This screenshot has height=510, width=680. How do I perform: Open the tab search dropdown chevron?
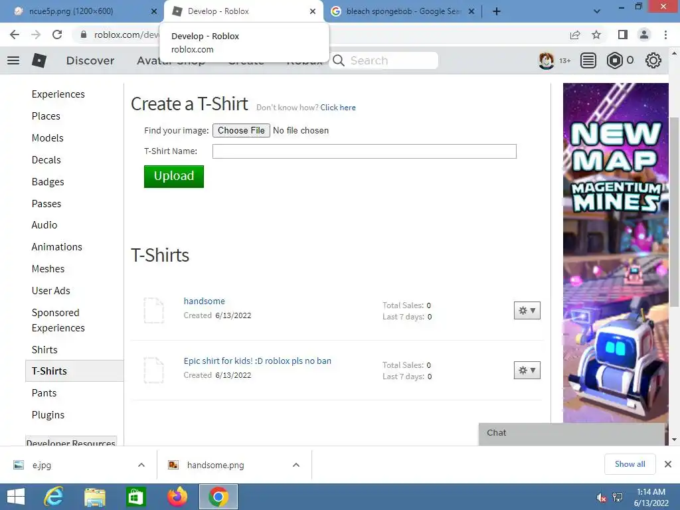pyautogui.click(x=597, y=11)
